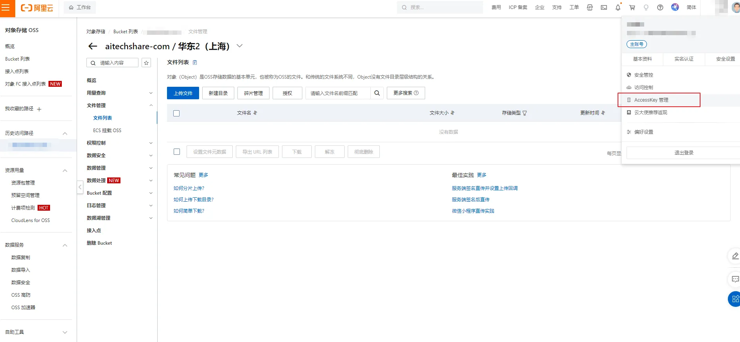Open the ICP filing assistant icon in top bar

point(590,7)
